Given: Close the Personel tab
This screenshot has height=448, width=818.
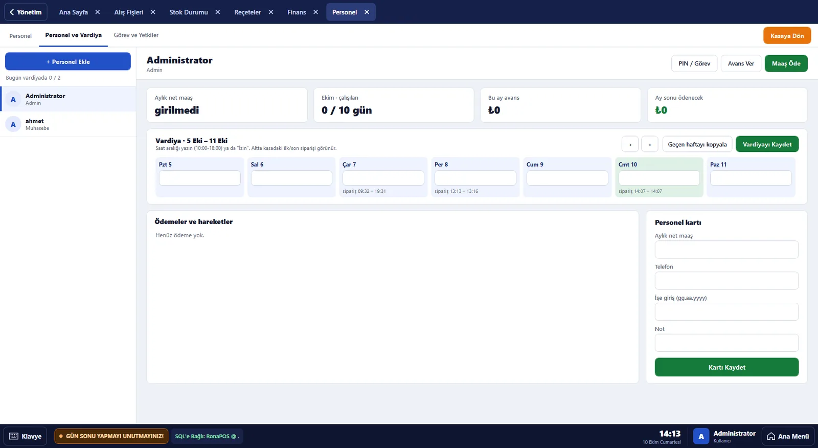Looking at the screenshot, I should click(x=367, y=12).
